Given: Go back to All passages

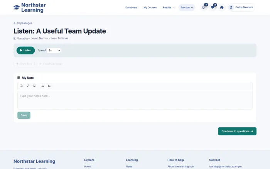Looking at the screenshot, I should [x=23, y=23].
